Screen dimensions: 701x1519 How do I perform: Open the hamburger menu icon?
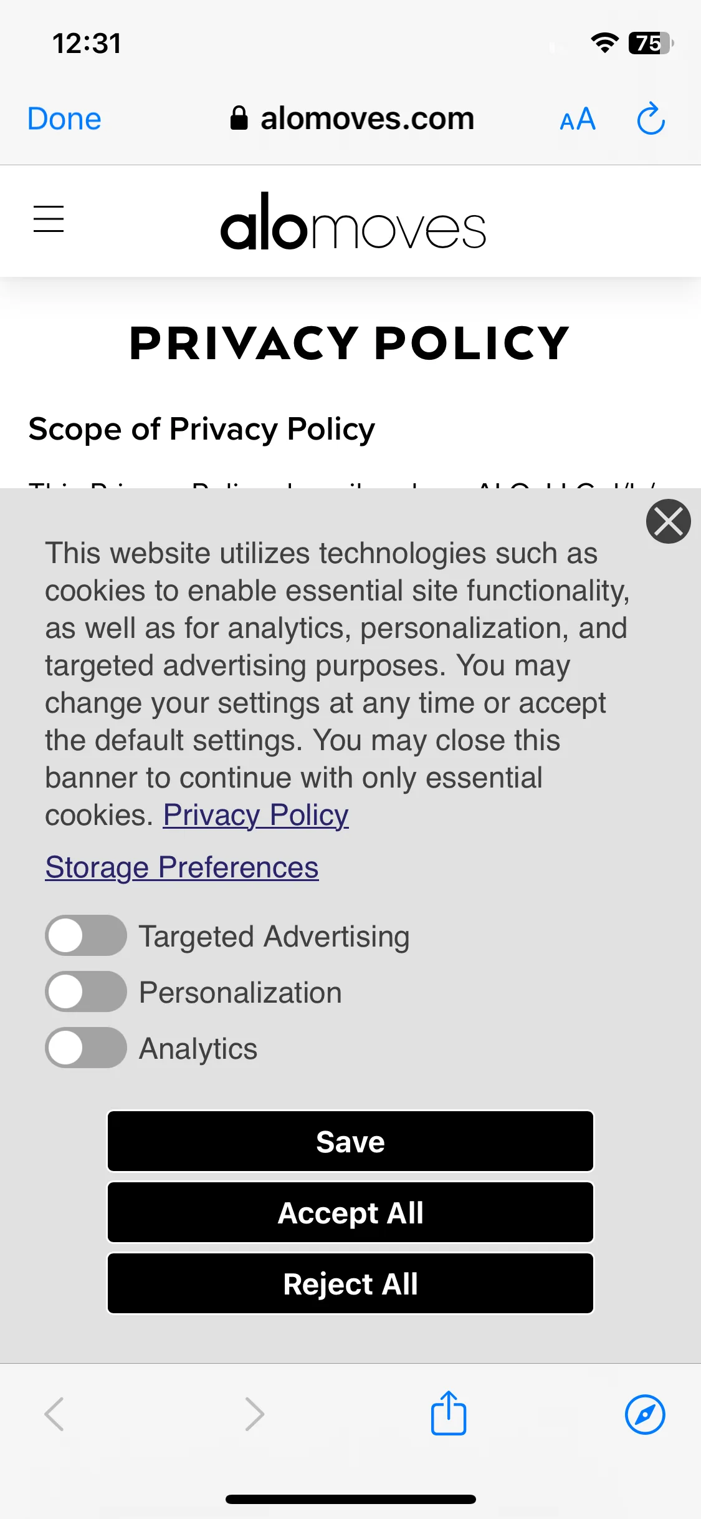point(49,219)
